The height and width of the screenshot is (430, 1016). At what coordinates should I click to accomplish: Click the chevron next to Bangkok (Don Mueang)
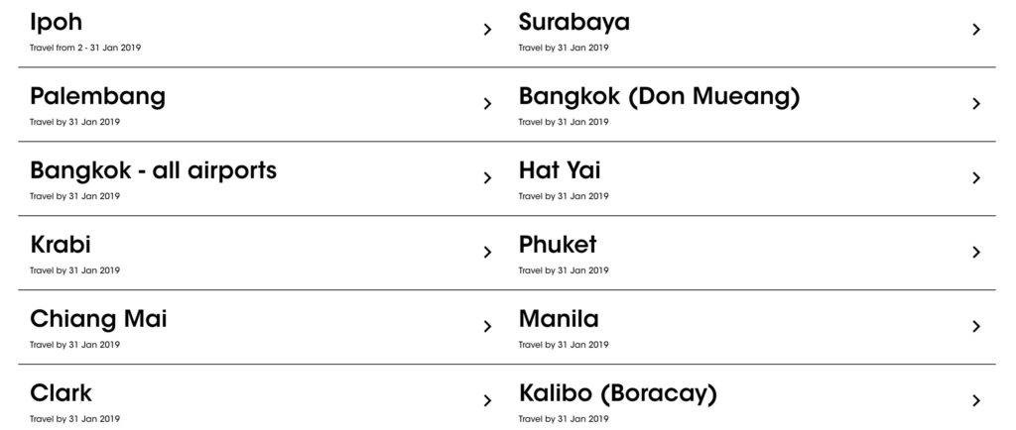[976, 103]
